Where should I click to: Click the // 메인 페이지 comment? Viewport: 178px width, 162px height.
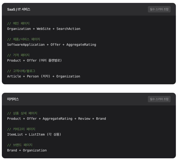(18, 23)
